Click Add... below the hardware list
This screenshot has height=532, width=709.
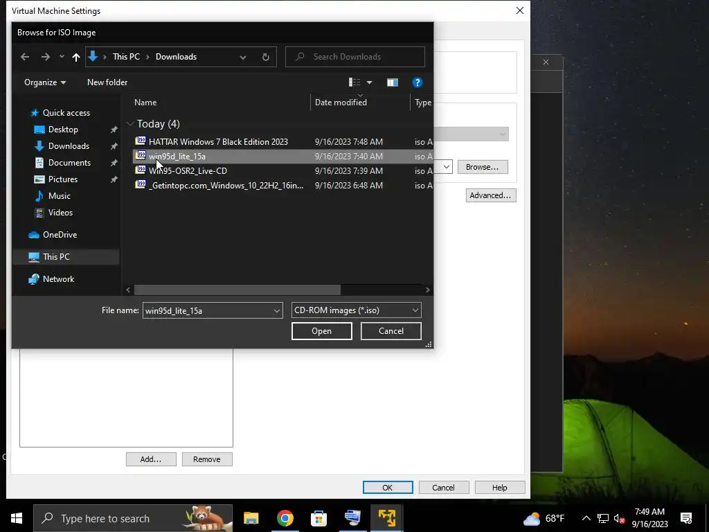click(x=151, y=459)
